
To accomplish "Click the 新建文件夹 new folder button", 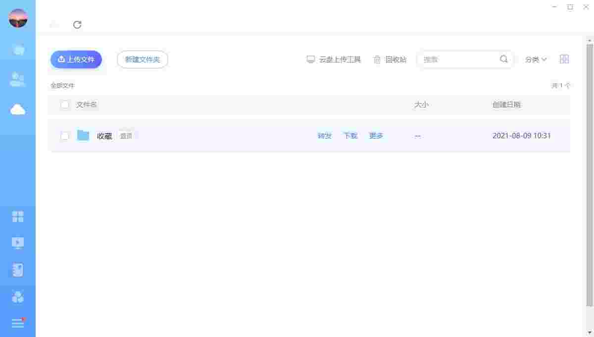I will tap(142, 59).
